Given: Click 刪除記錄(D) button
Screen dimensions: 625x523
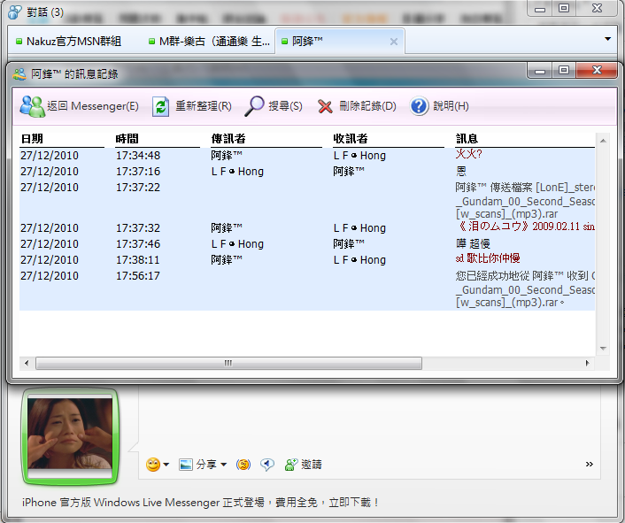Looking at the screenshot, I should [357, 106].
